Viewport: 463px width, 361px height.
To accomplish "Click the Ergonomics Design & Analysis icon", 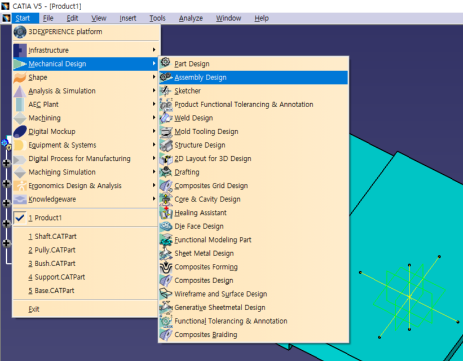I will pos(20,186).
